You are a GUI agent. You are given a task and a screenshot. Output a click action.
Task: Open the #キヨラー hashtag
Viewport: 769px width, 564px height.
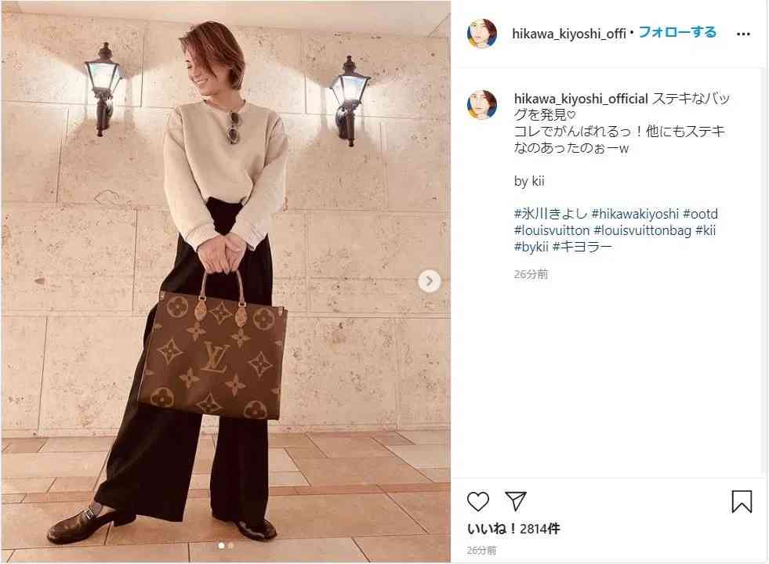pos(582,247)
